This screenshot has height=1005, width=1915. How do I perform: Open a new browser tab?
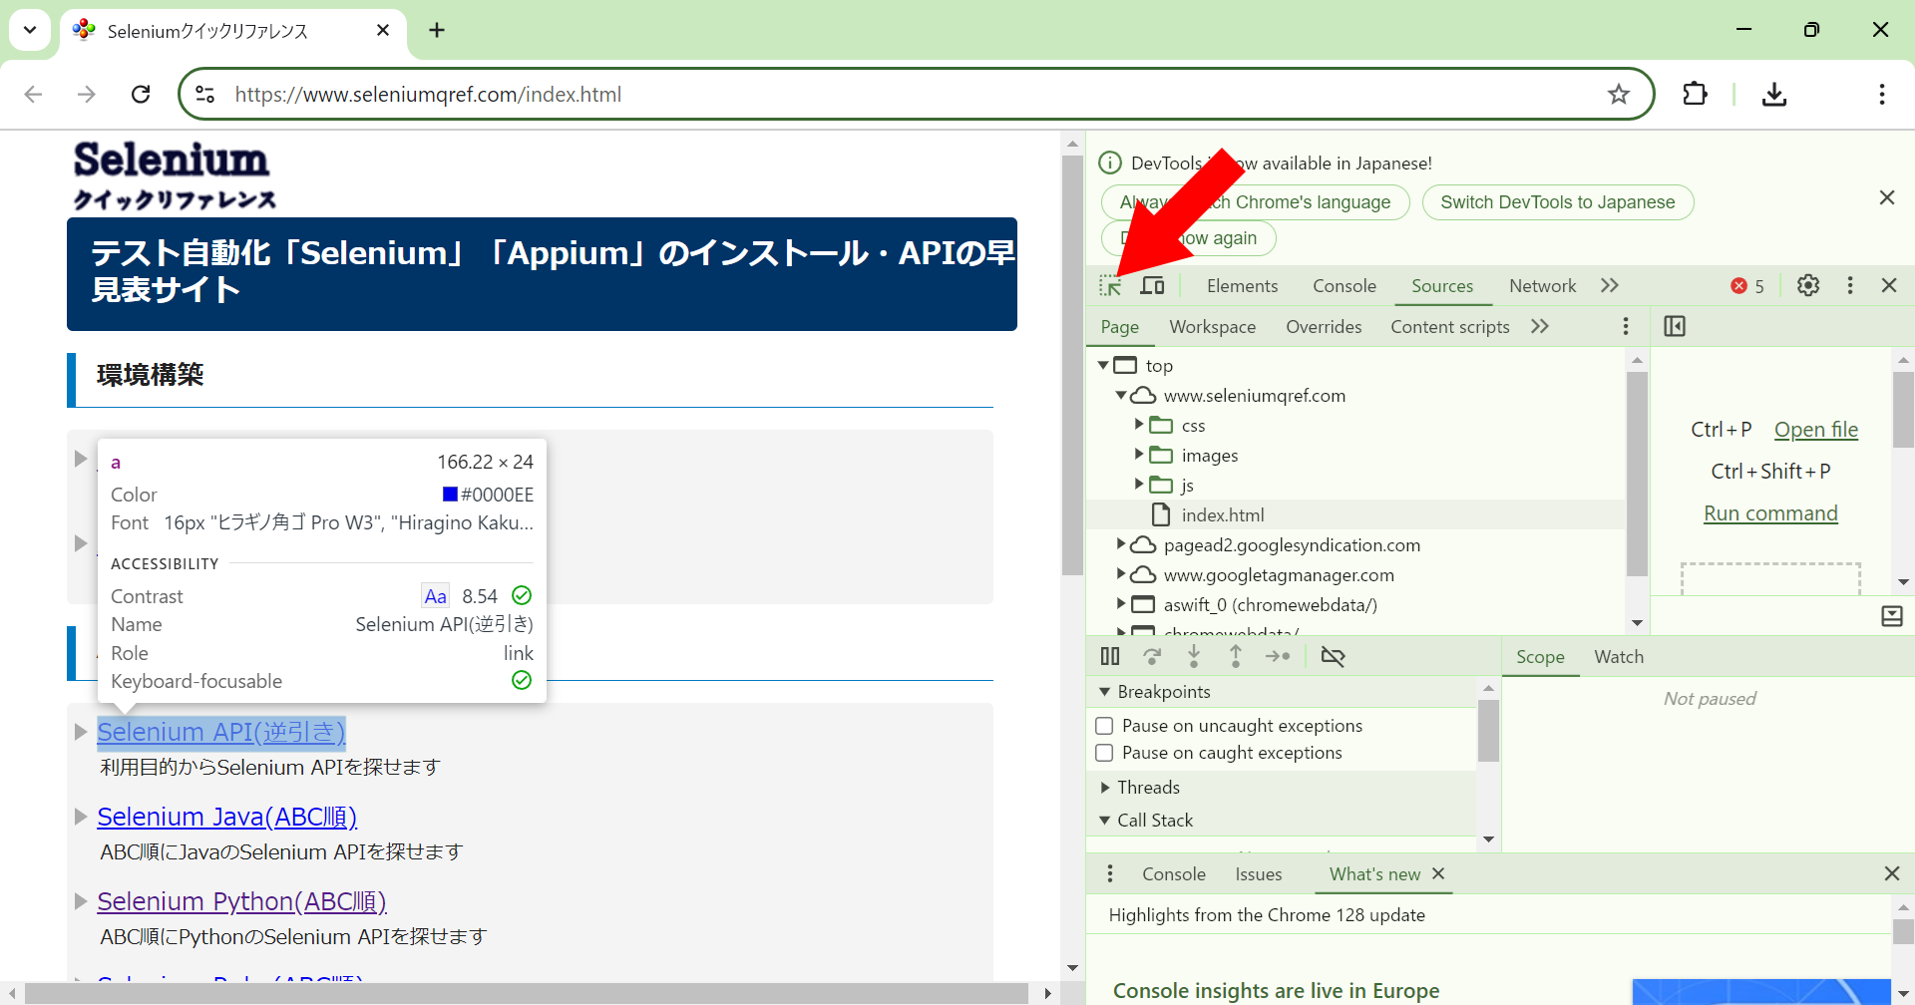pyautogui.click(x=437, y=30)
